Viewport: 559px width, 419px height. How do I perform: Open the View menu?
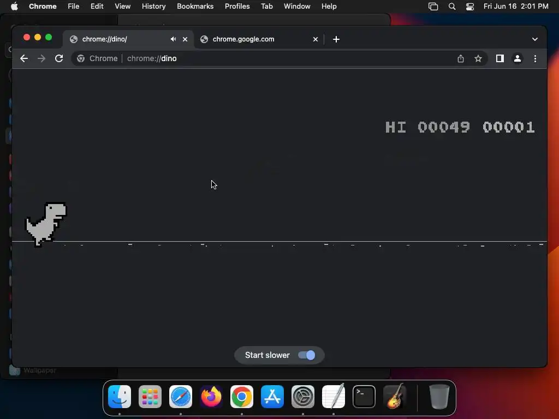pyautogui.click(x=123, y=7)
